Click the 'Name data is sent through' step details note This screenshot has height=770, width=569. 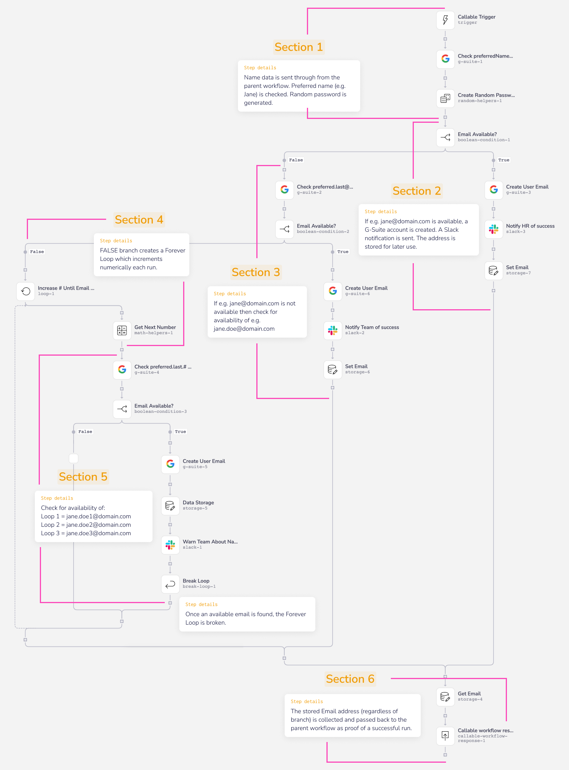tap(299, 86)
